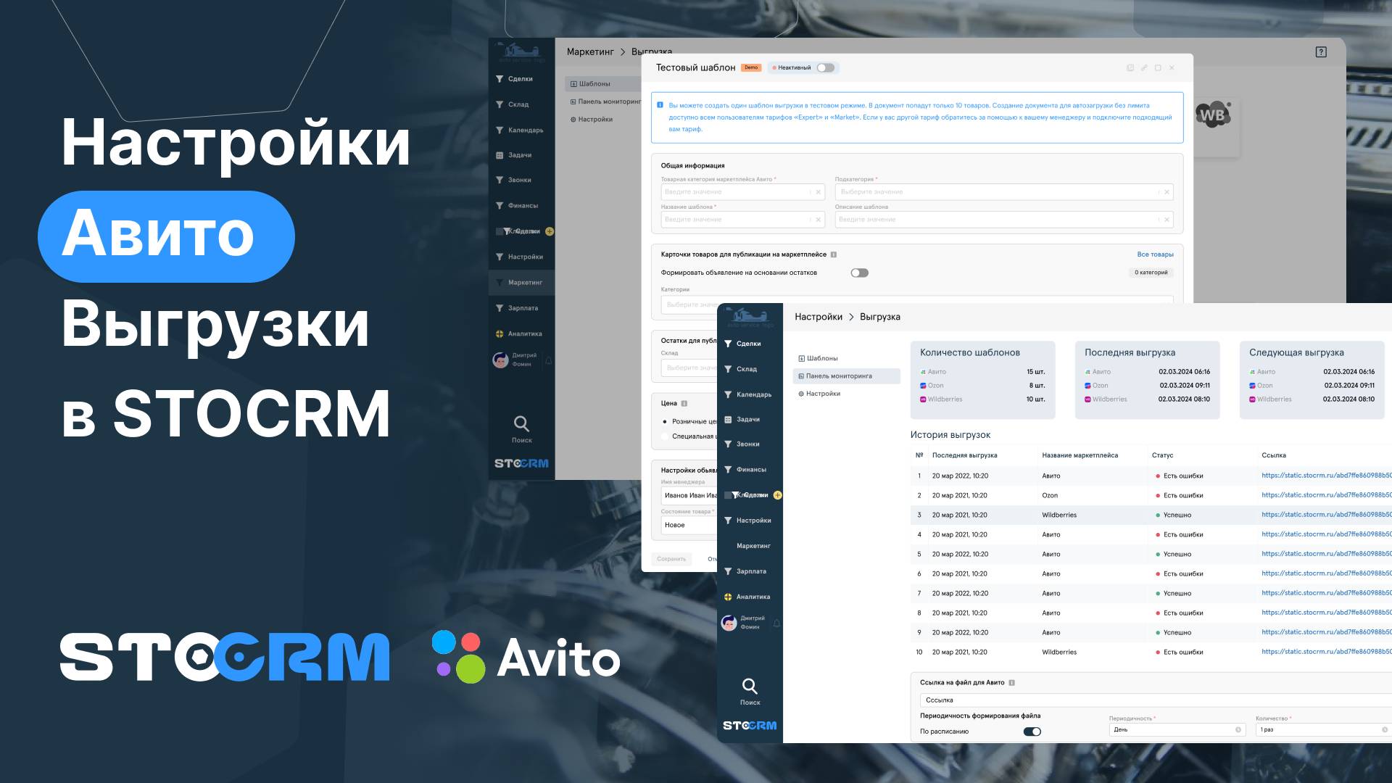Click into the Описание шаблона field
1392x783 pixels.
(x=1003, y=220)
